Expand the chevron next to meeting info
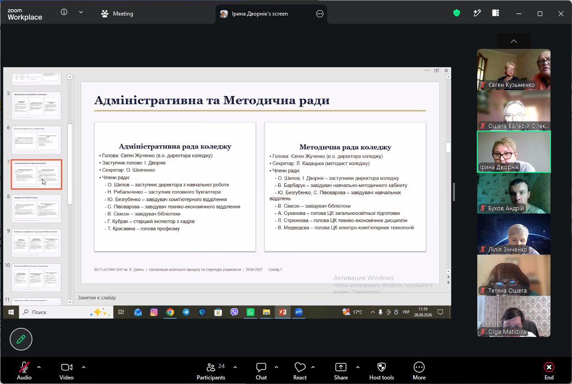This screenshot has height=384, width=572. coord(81,12)
